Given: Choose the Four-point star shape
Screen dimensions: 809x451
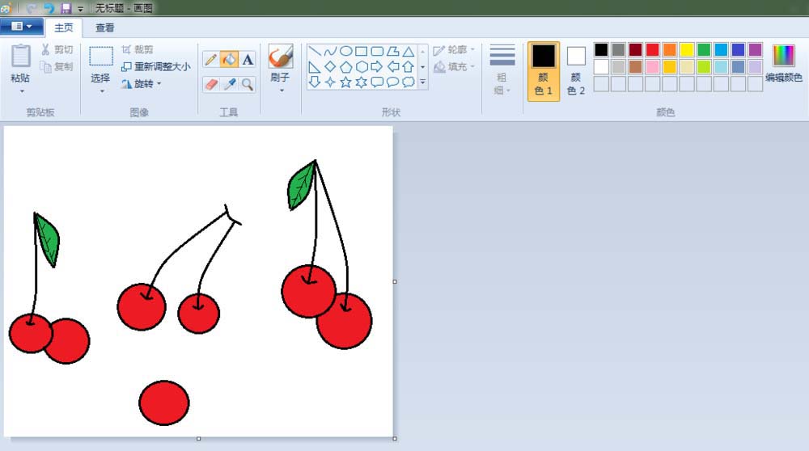Looking at the screenshot, I should pyautogui.click(x=330, y=82).
